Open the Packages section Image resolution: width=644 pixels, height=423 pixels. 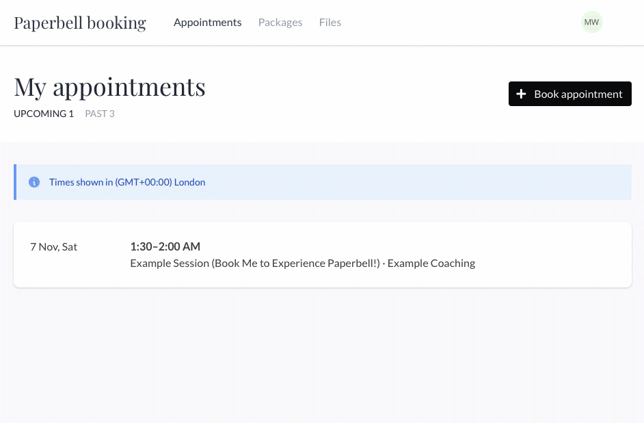[280, 22]
